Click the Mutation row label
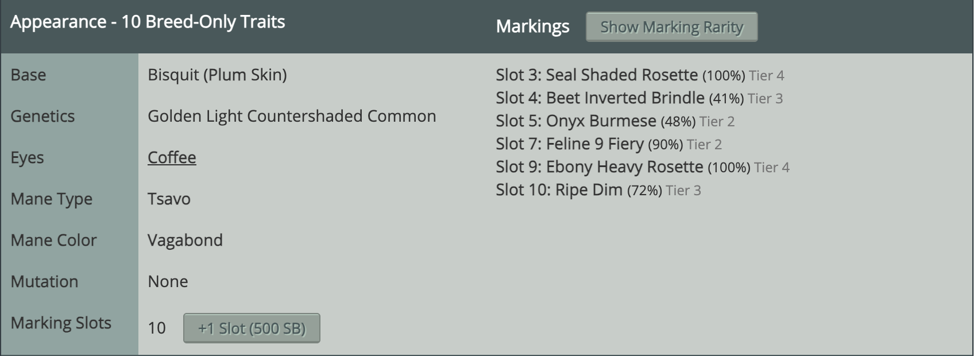 click(x=44, y=281)
